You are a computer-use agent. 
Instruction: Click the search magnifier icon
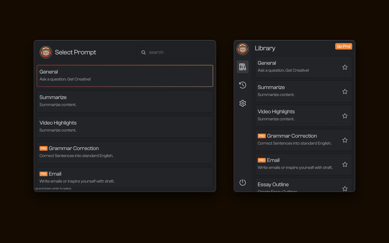(x=143, y=53)
